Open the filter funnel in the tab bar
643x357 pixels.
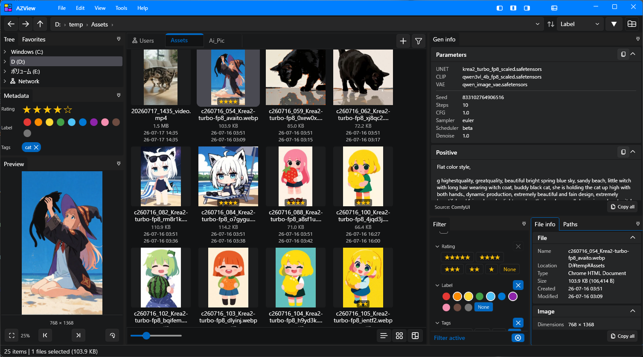[x=419, y=41]
